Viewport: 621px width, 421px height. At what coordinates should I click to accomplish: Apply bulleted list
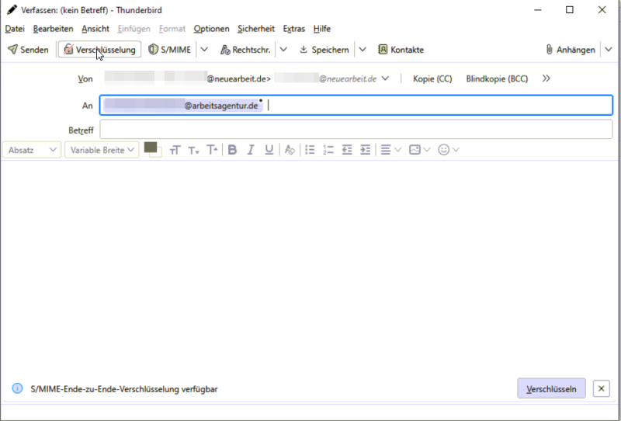click(x=310, y=150)
